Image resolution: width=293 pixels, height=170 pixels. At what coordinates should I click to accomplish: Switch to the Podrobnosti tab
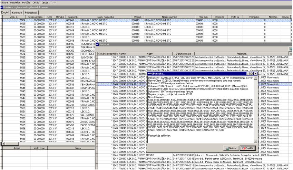pyautogui.click(x=31, y=13)
